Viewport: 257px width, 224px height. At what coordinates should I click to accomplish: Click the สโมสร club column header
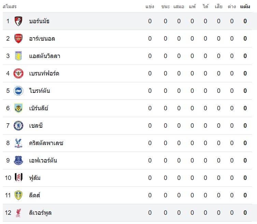coord(10,6)
